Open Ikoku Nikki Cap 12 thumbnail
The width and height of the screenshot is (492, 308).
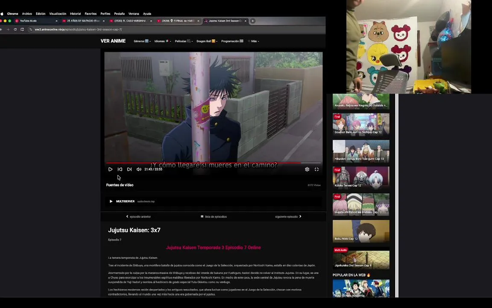tap(361, 231)
